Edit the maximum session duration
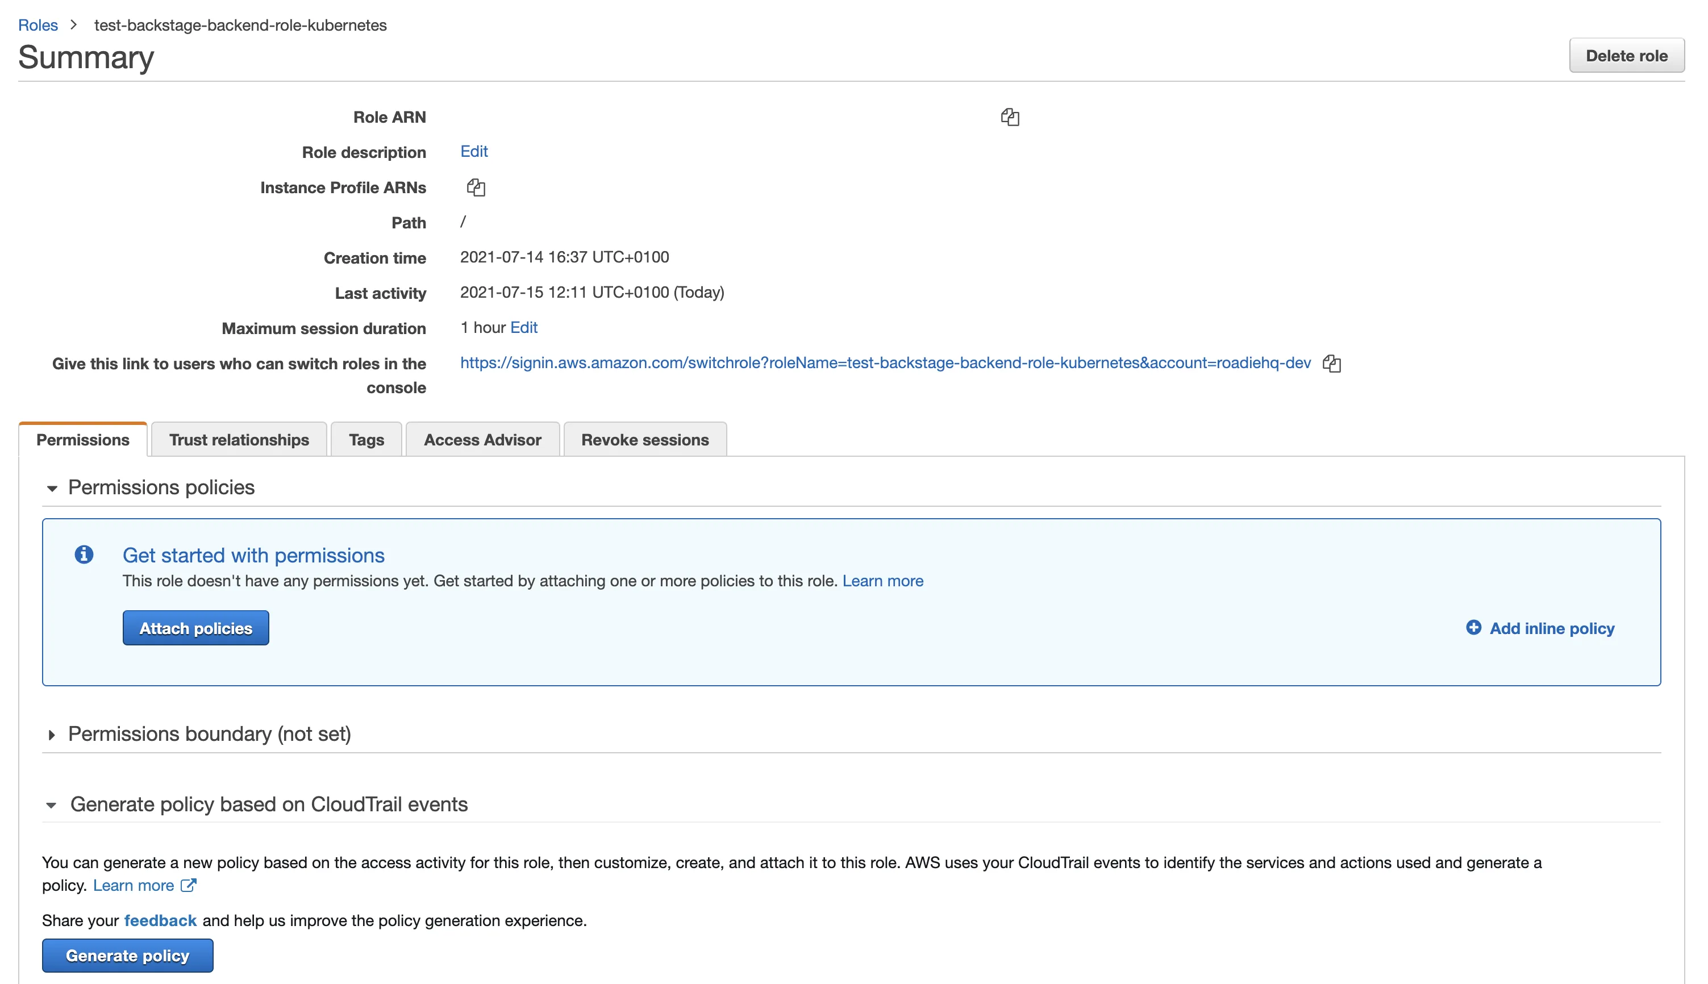Image resolution: width=1708 pixels, height=984 pixels. [524, 328]
